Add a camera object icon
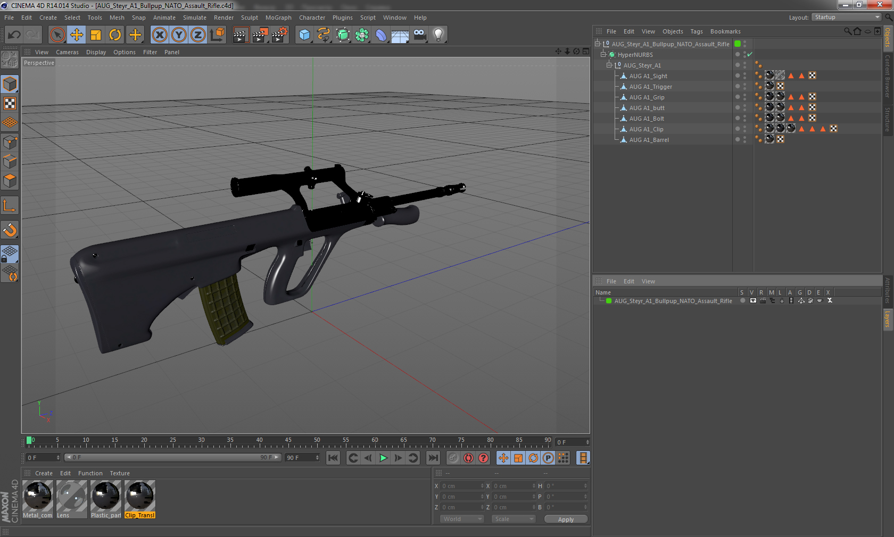The height and width of the screenshot is (537, 894). [x=419, y=35]
